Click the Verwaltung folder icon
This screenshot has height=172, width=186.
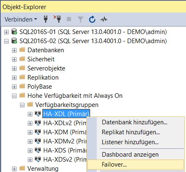tap(22, 168)
